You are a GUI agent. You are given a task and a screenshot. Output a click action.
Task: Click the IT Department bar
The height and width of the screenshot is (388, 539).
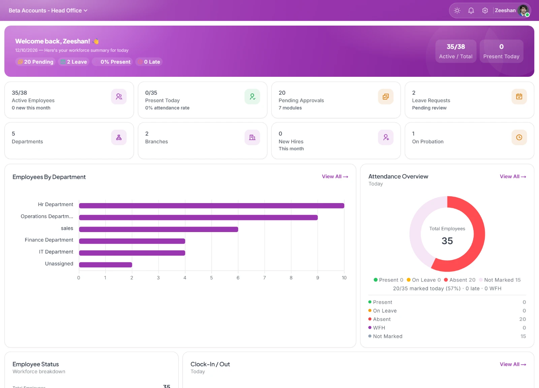pos(132,253)
